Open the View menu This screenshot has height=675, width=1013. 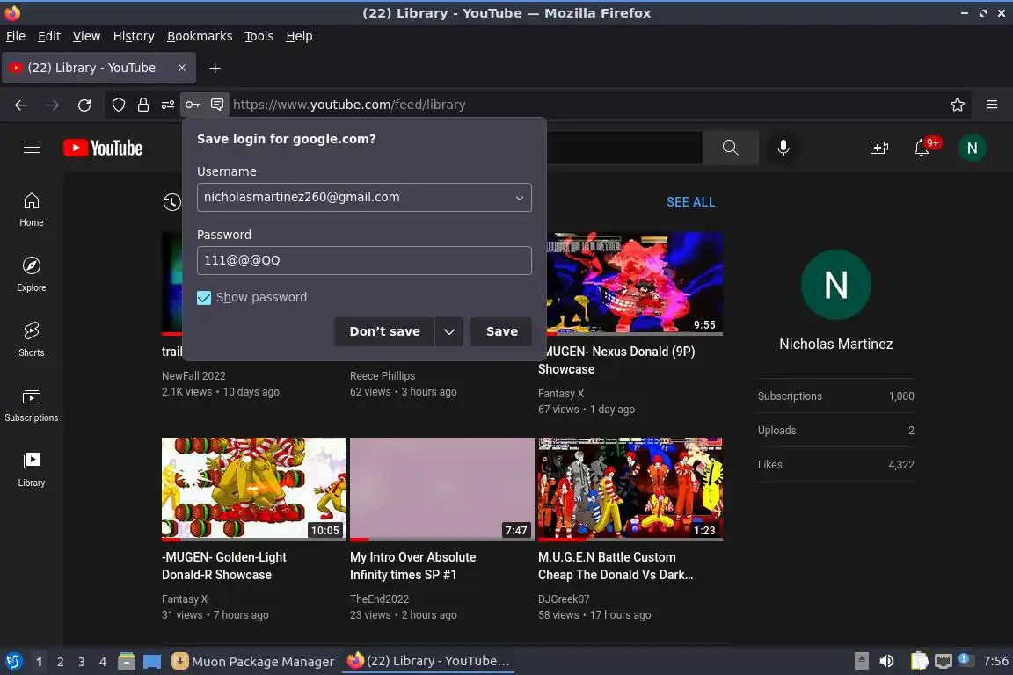pos(86,36)
